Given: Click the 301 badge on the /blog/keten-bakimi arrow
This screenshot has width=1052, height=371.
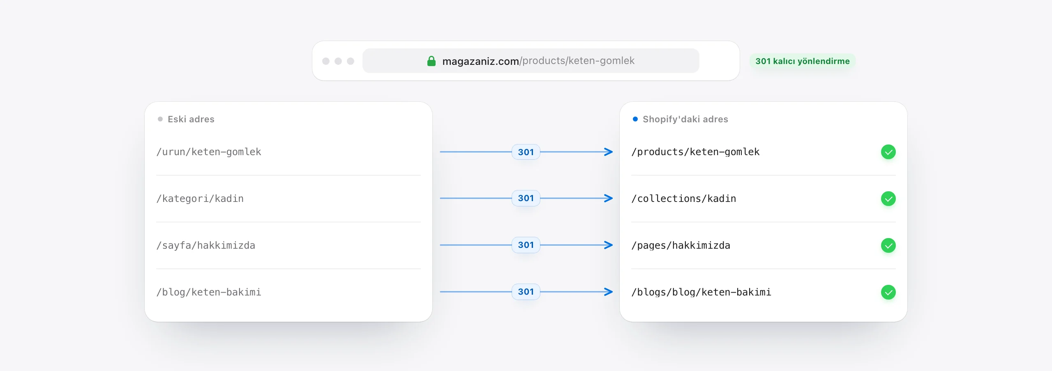Looking at the screenshot, I should click(x=526, y=292).
